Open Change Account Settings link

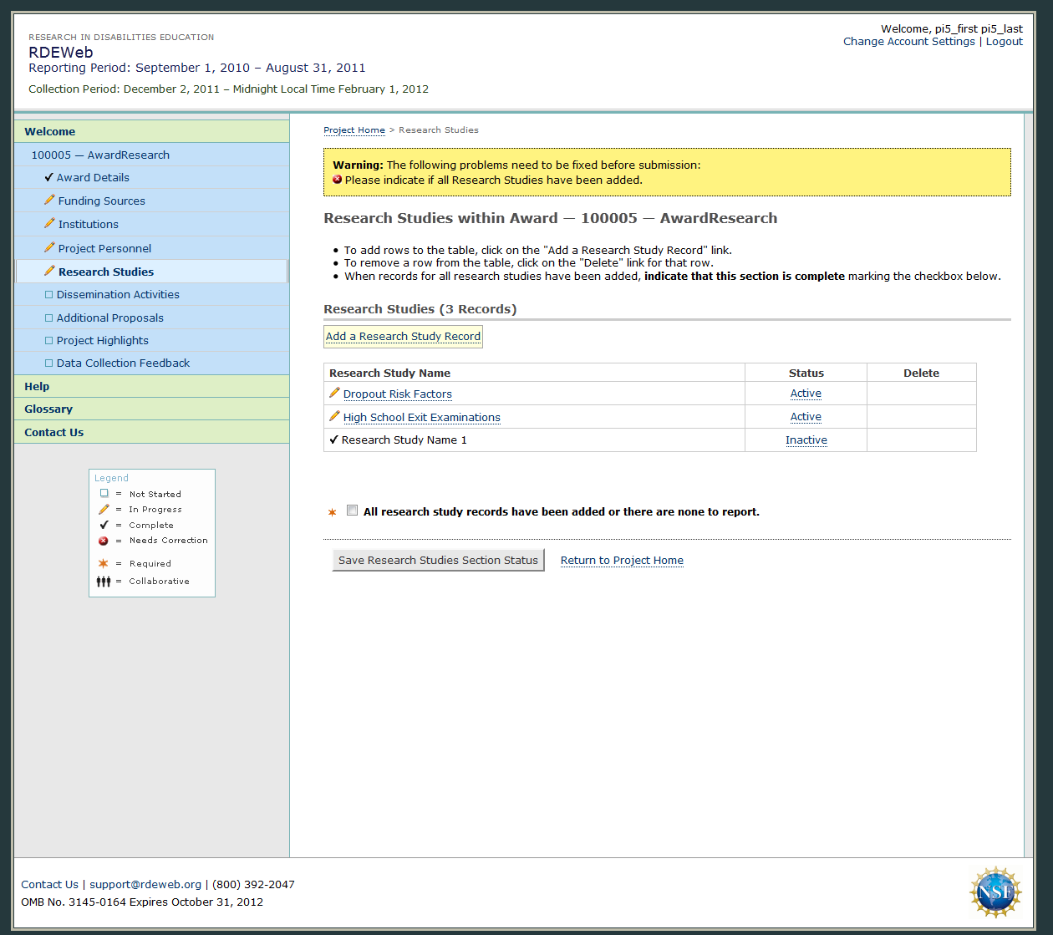[x=908, y=42]
